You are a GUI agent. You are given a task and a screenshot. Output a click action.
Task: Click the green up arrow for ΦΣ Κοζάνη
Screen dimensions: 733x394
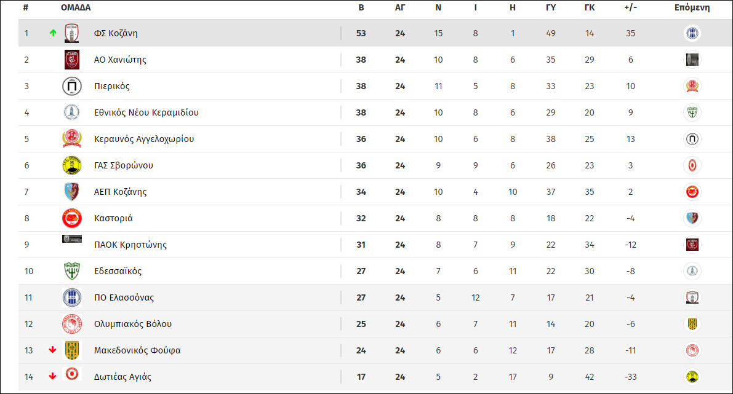tap(53, 33)
